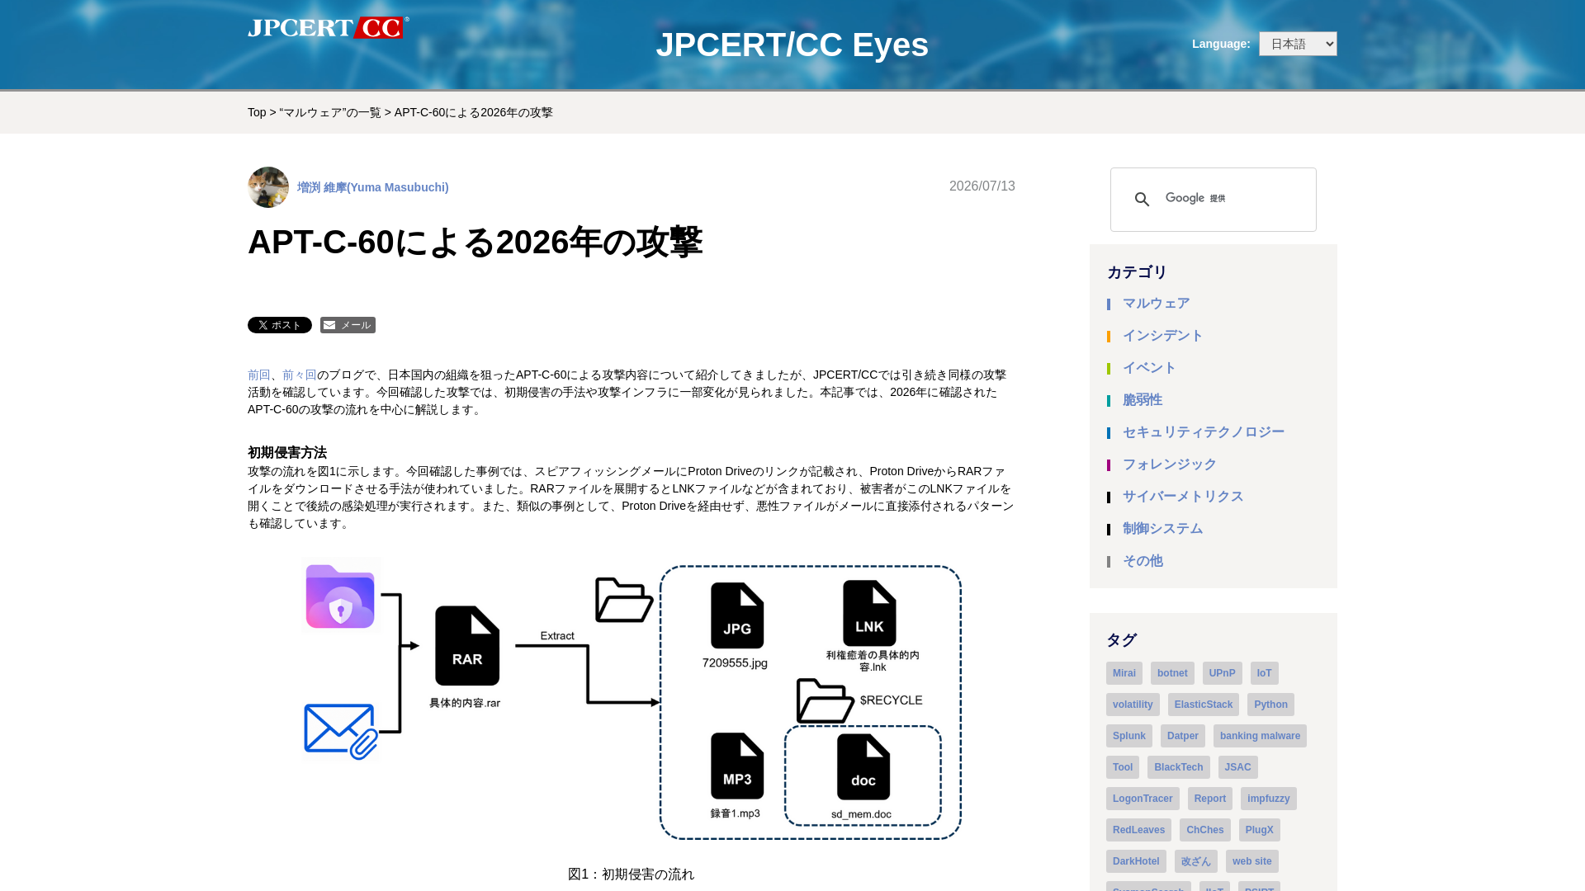Go to Top breadcrumb link

click(257, 112)
